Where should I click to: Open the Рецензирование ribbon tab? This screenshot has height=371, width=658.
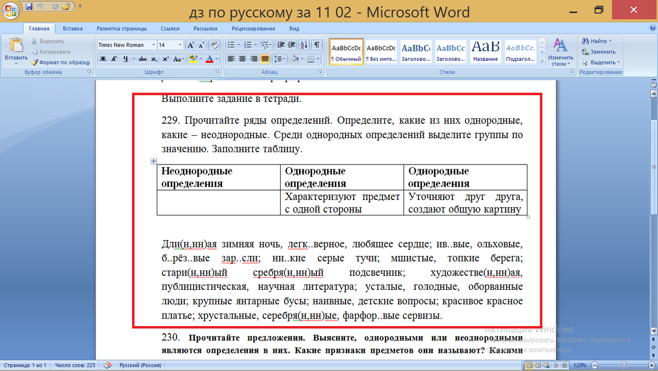tap(253, 28)
